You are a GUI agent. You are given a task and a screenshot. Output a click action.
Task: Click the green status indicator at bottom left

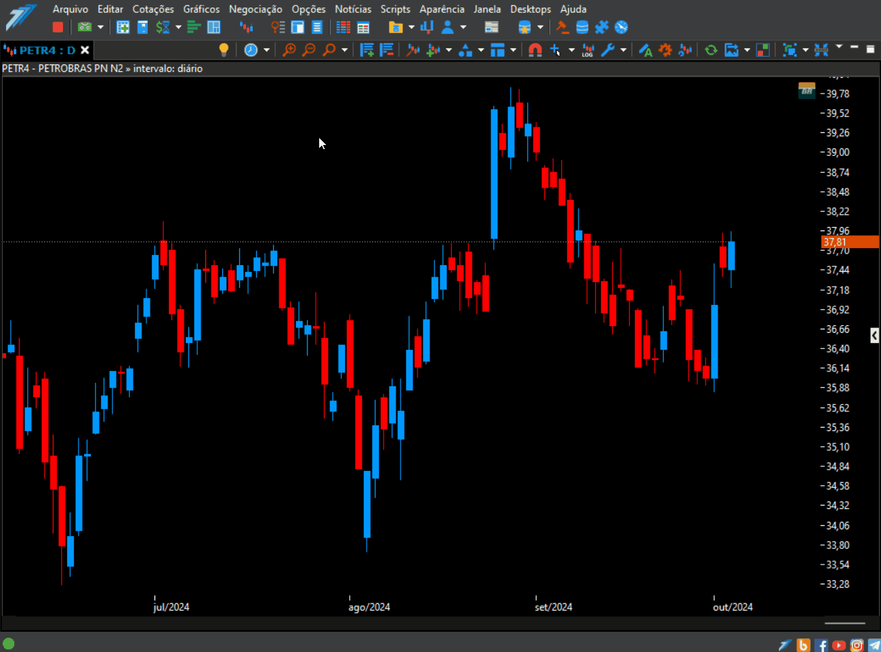click(x=8, y=643)
